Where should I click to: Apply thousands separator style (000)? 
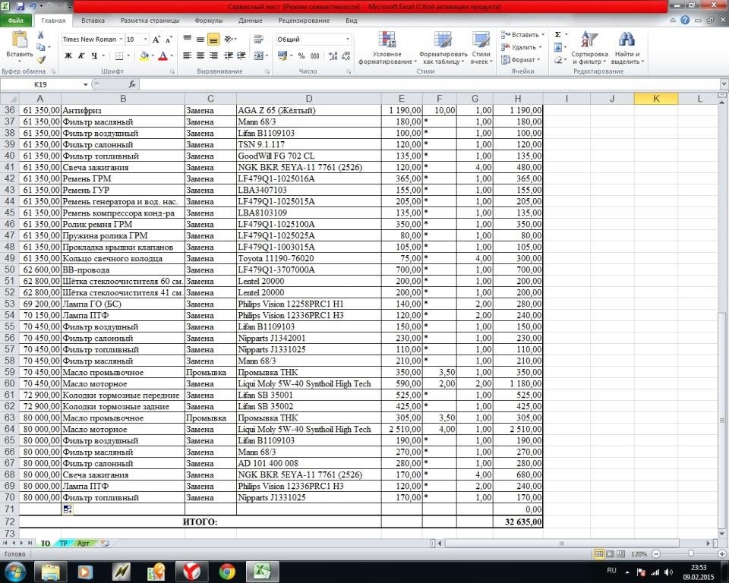click(314, 55)
